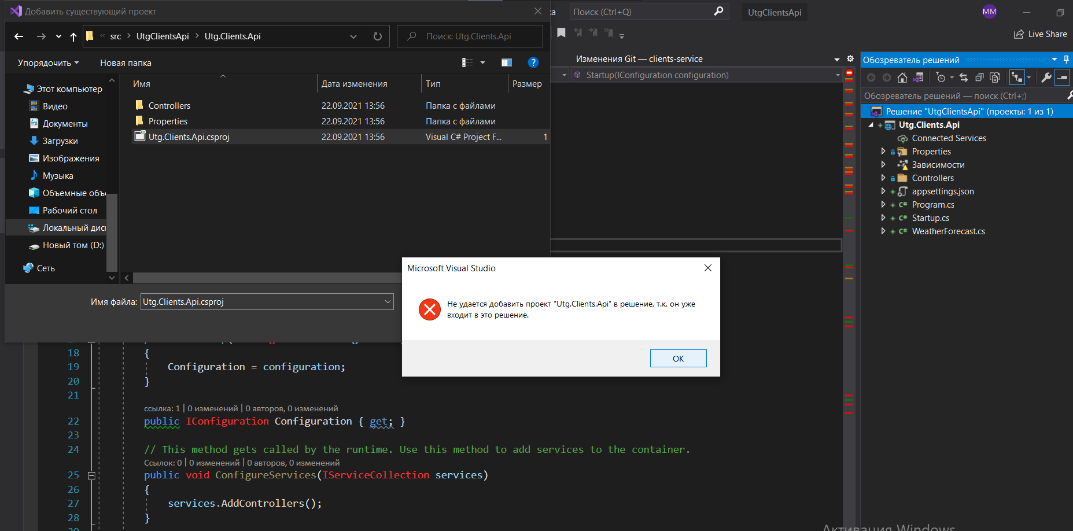Collapse the ConfigureServices method outline

[x=91, y=475]
